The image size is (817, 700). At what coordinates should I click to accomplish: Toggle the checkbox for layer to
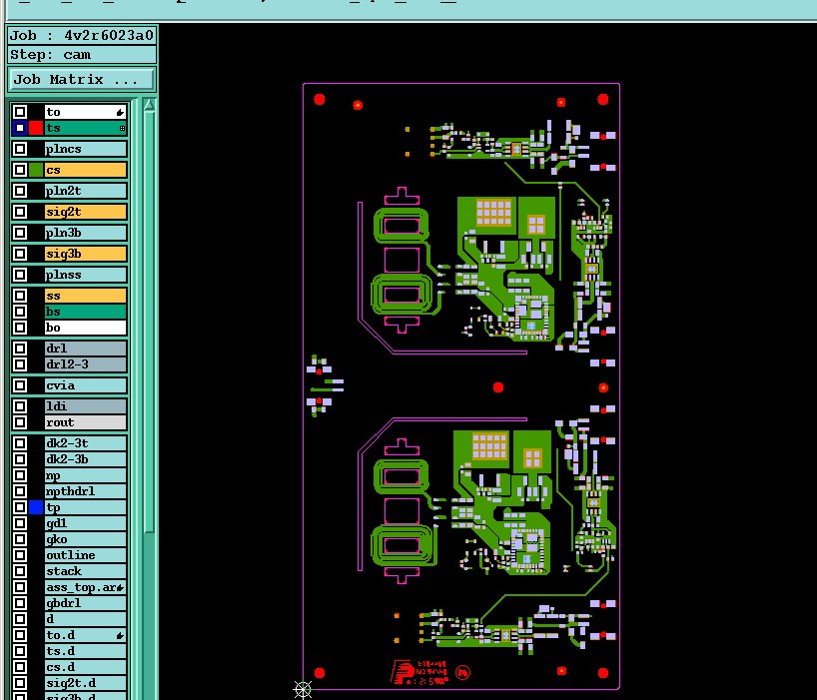20,112
